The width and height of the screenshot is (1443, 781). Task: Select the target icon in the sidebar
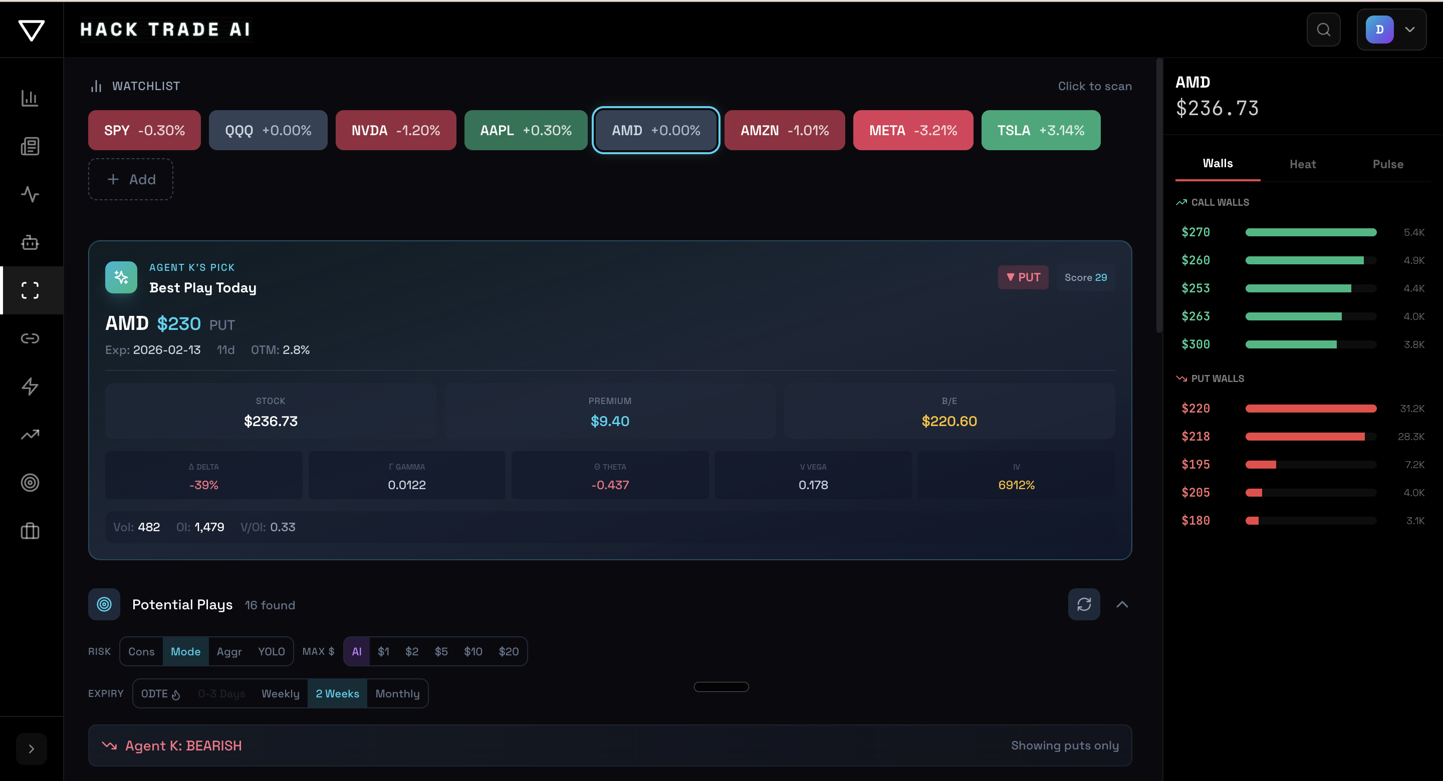(x=30, y=483)
